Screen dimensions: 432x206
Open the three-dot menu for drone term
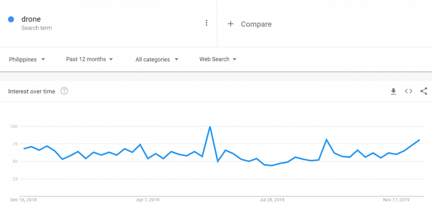pyautogui.click(x=206, y=23)
